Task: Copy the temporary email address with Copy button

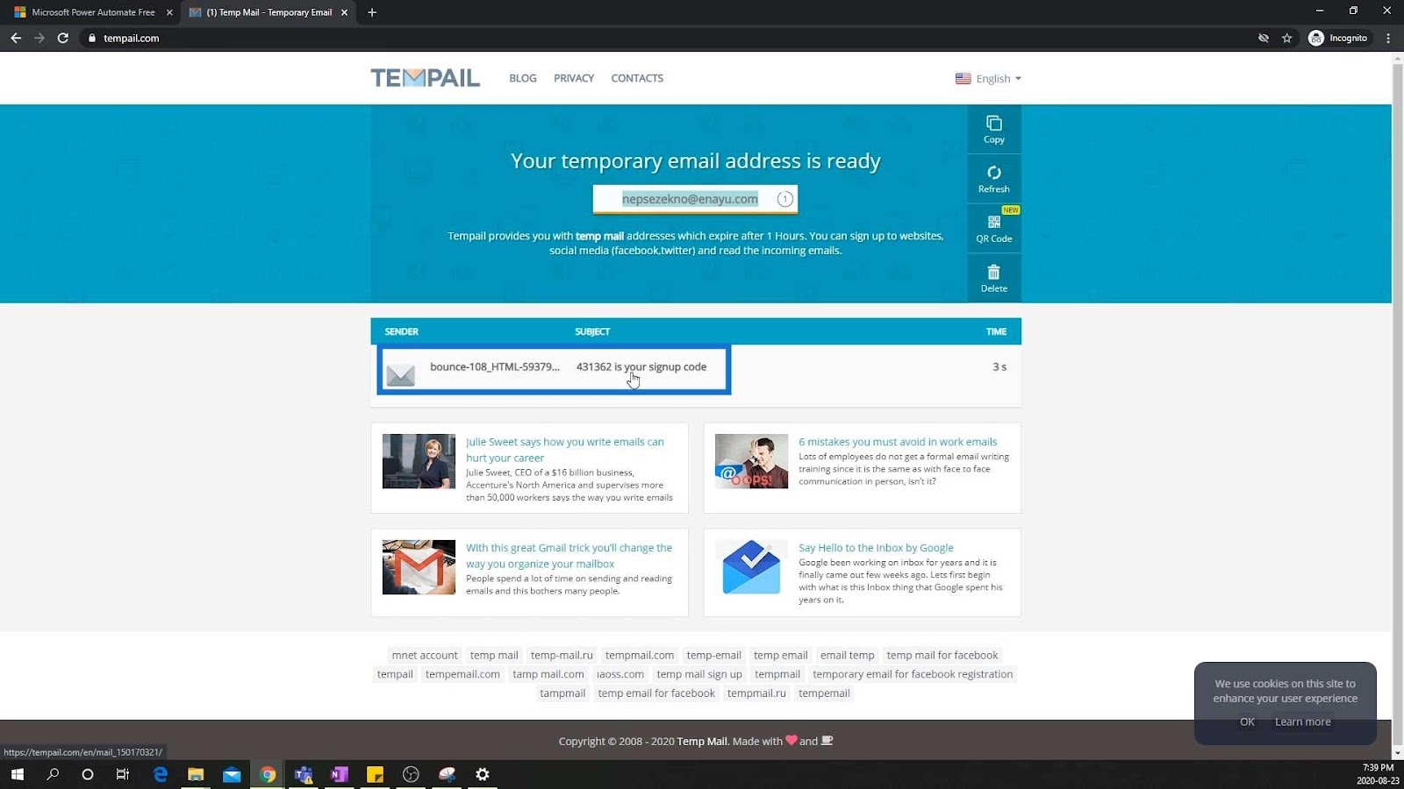Action: click(x=994, y=130)
